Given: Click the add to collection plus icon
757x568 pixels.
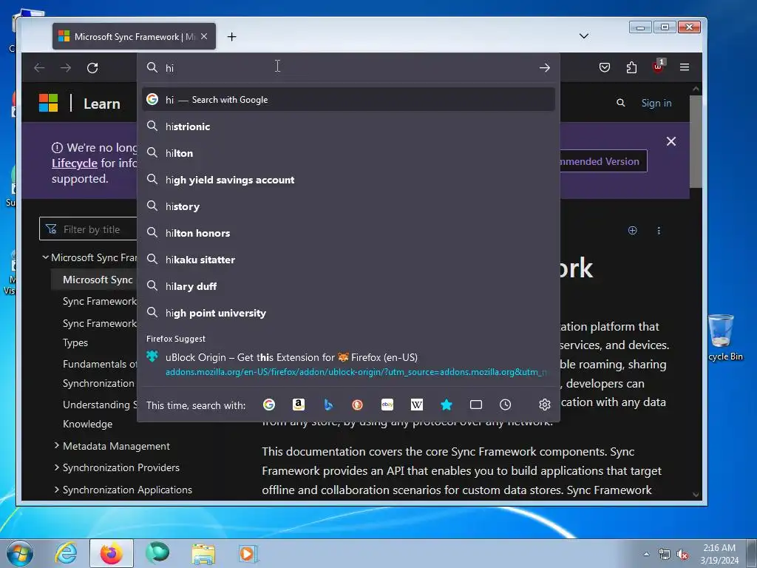Looking at the screenshot, I should coord(633,231).
